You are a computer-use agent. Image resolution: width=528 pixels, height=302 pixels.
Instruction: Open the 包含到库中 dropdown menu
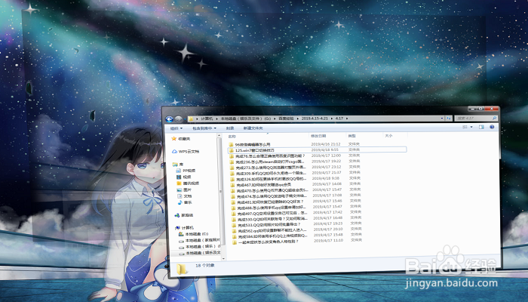204,128
